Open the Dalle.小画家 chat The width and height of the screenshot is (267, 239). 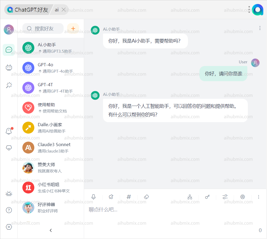point(51,128)
